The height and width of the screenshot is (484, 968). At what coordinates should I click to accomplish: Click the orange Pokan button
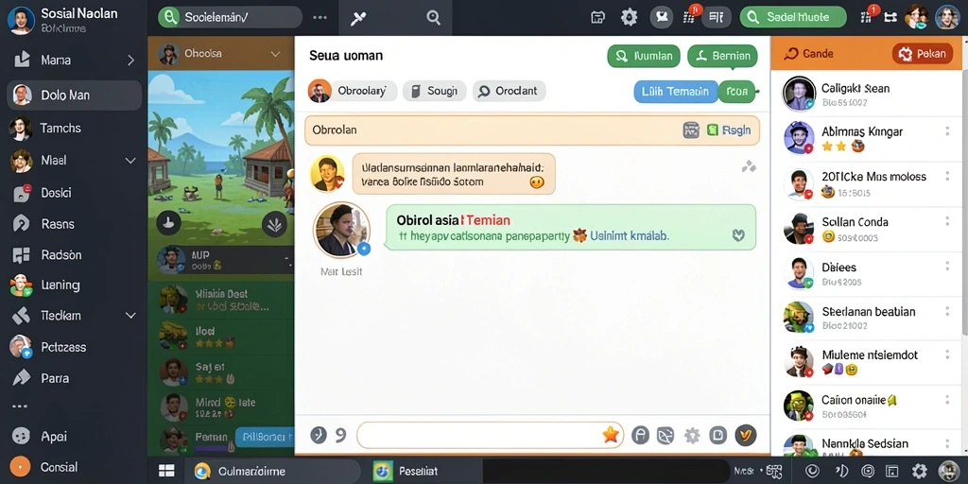tap(923, 54)
